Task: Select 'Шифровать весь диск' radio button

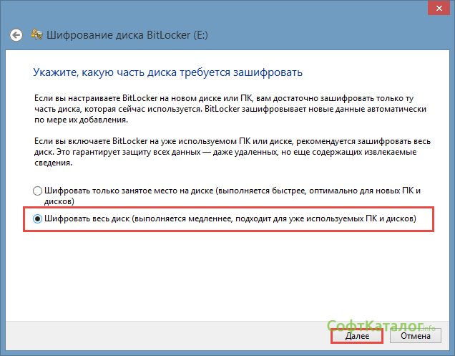Action: click(x=38, y=218)
